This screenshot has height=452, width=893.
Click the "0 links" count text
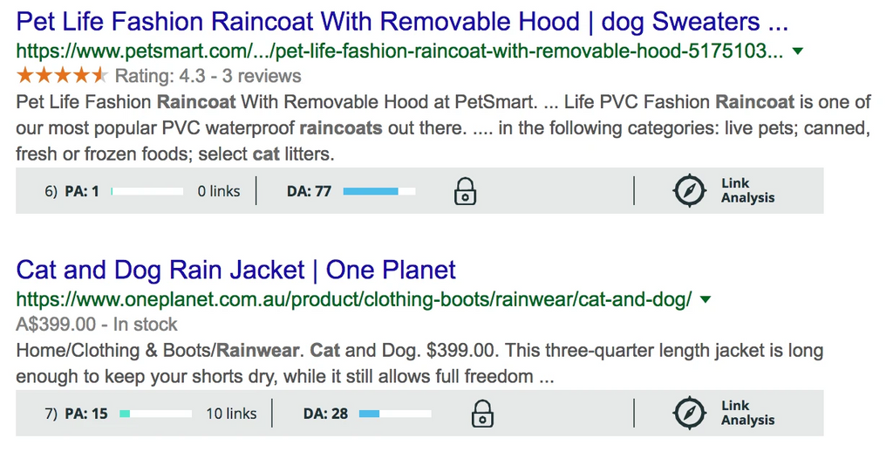coord(219,191)
